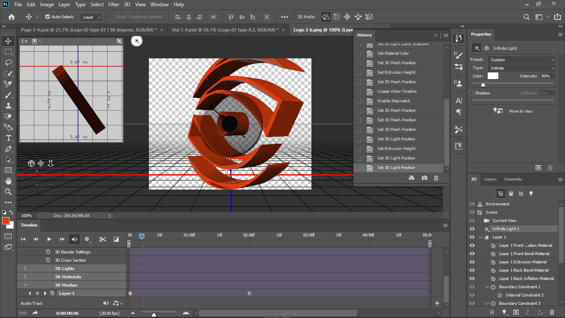
Task: Select the Horizontal Type tool
Action: tap(8, 138)
